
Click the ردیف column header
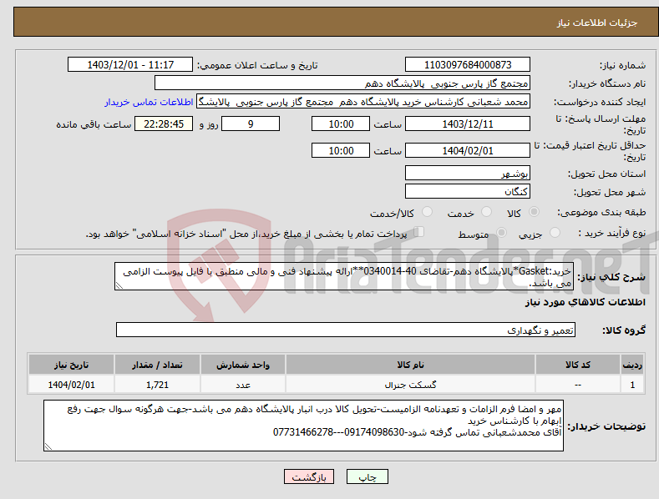pyautogui.click(x=632, y=365)
